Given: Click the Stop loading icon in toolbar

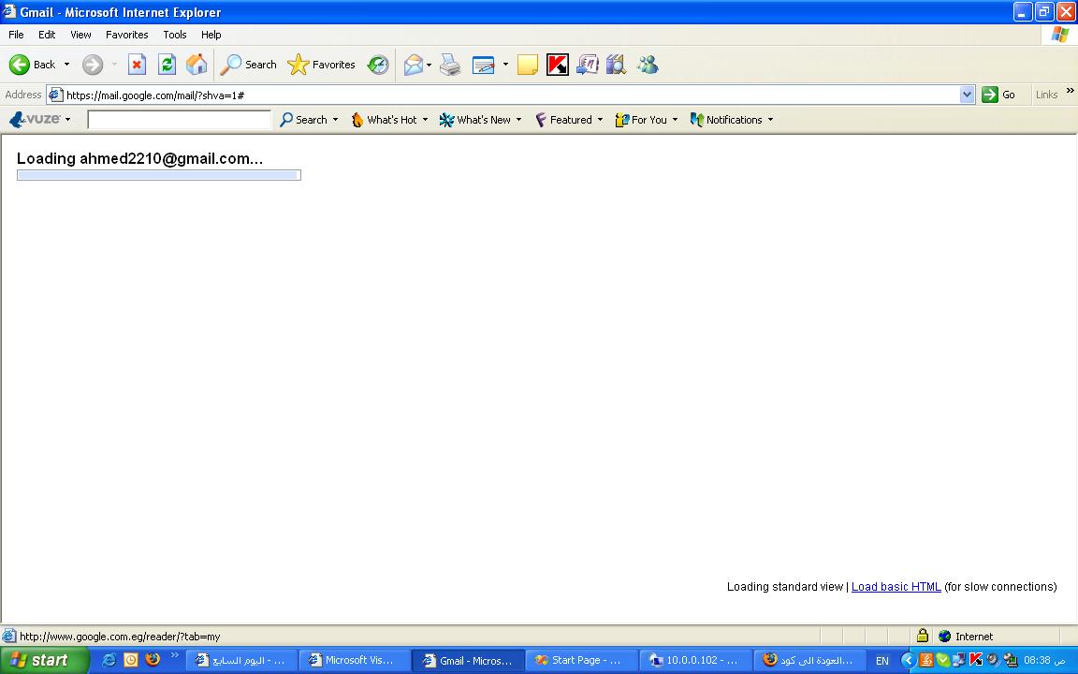Looking at the screenshot, I should [x=137, y=65].
